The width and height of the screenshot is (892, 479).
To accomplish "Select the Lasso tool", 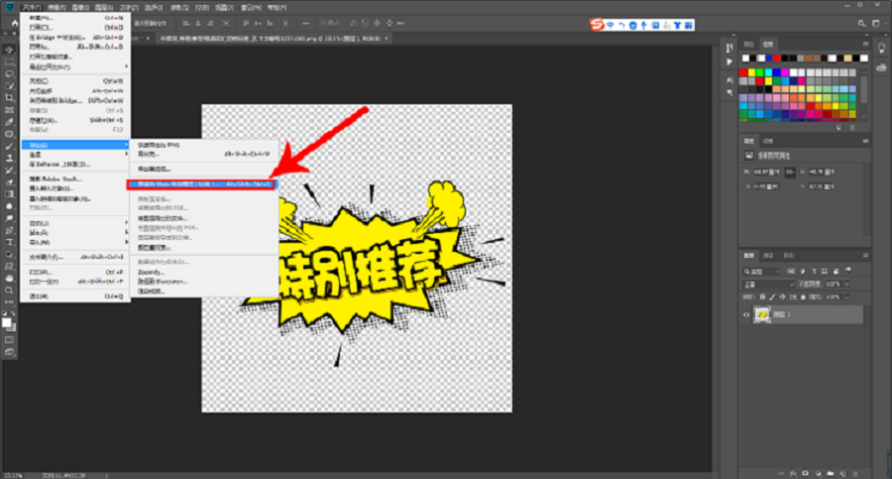I will click(9, 73).
